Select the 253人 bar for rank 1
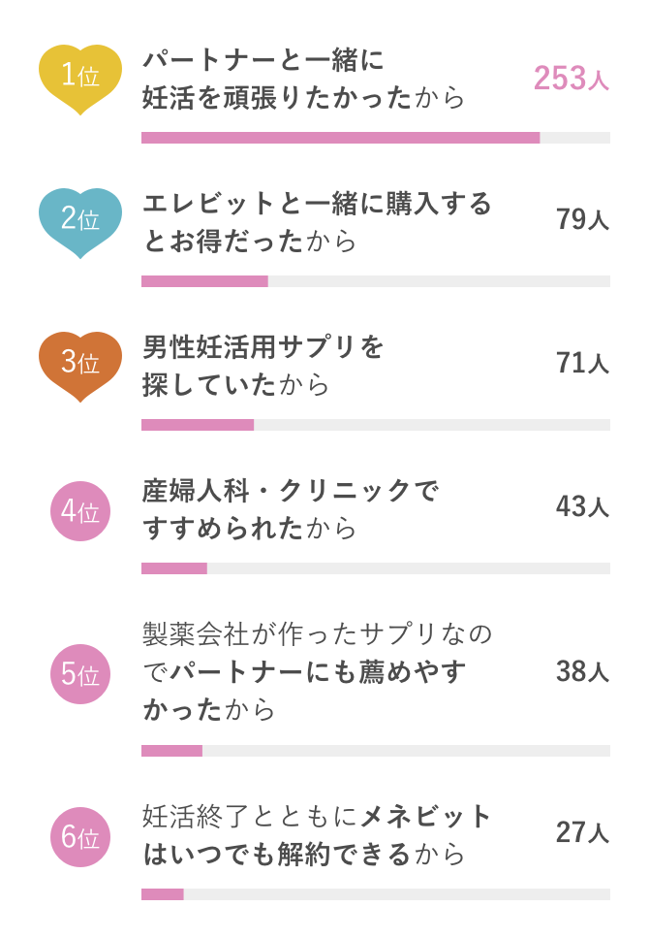 [376, 138]
